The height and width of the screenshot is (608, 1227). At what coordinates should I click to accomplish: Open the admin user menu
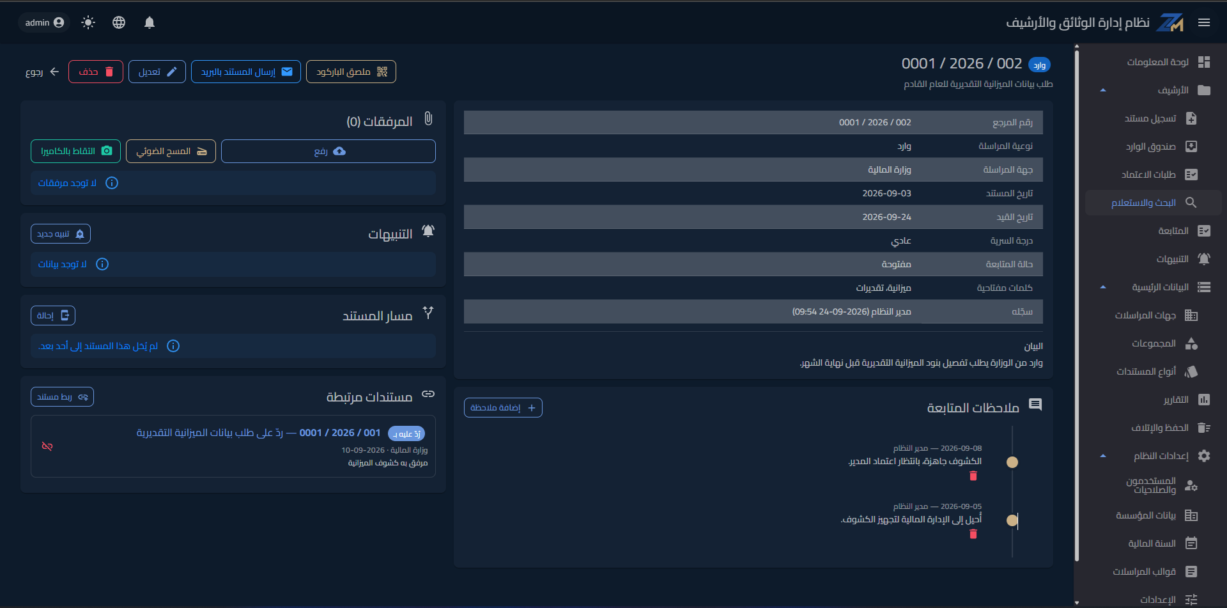tap(44, 22)
